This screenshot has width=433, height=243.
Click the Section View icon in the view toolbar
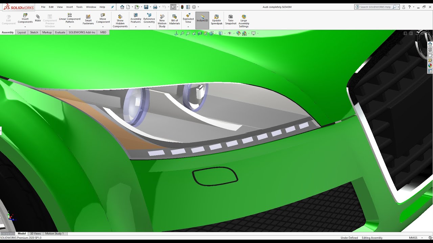pos(200,33)
